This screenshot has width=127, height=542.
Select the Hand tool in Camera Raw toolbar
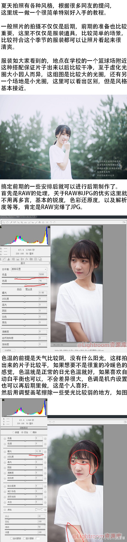pyautogui.click(x=7, y=222)
